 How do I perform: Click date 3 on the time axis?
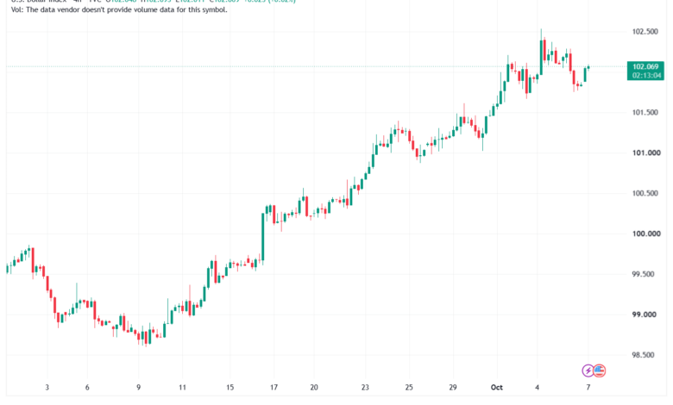[47, 388]
